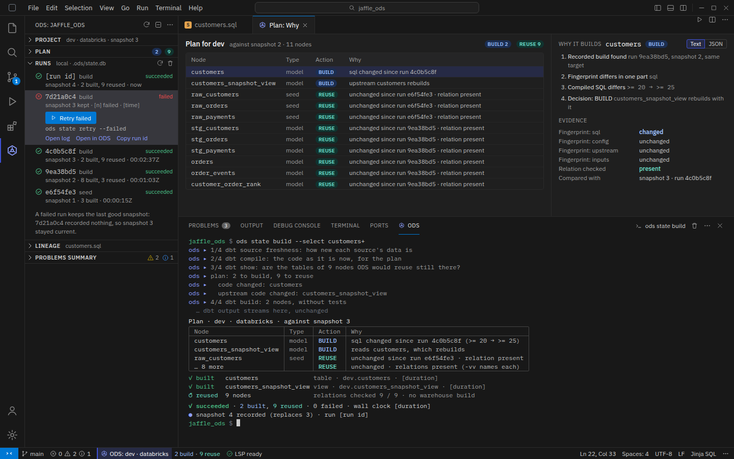The image size is (734, 459).
Task: Open the Terminal menu
Action: 168,8
